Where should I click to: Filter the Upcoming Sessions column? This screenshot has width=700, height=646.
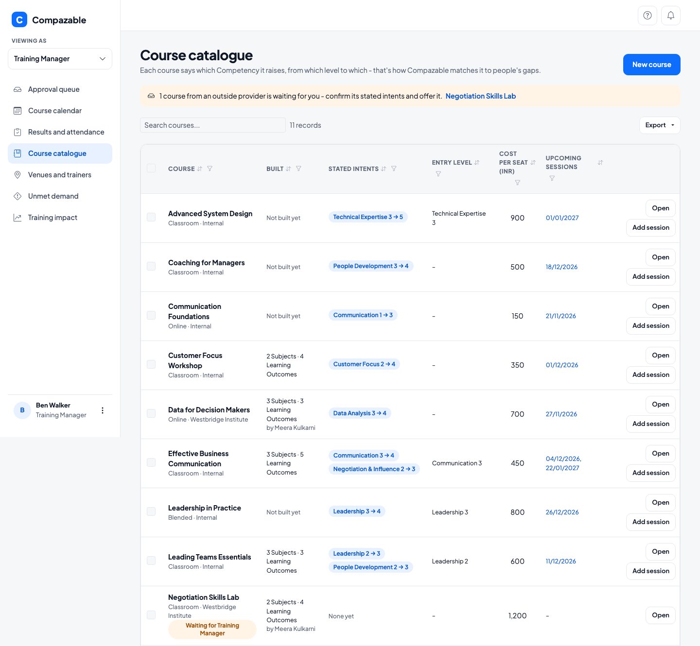pos(552,178)
